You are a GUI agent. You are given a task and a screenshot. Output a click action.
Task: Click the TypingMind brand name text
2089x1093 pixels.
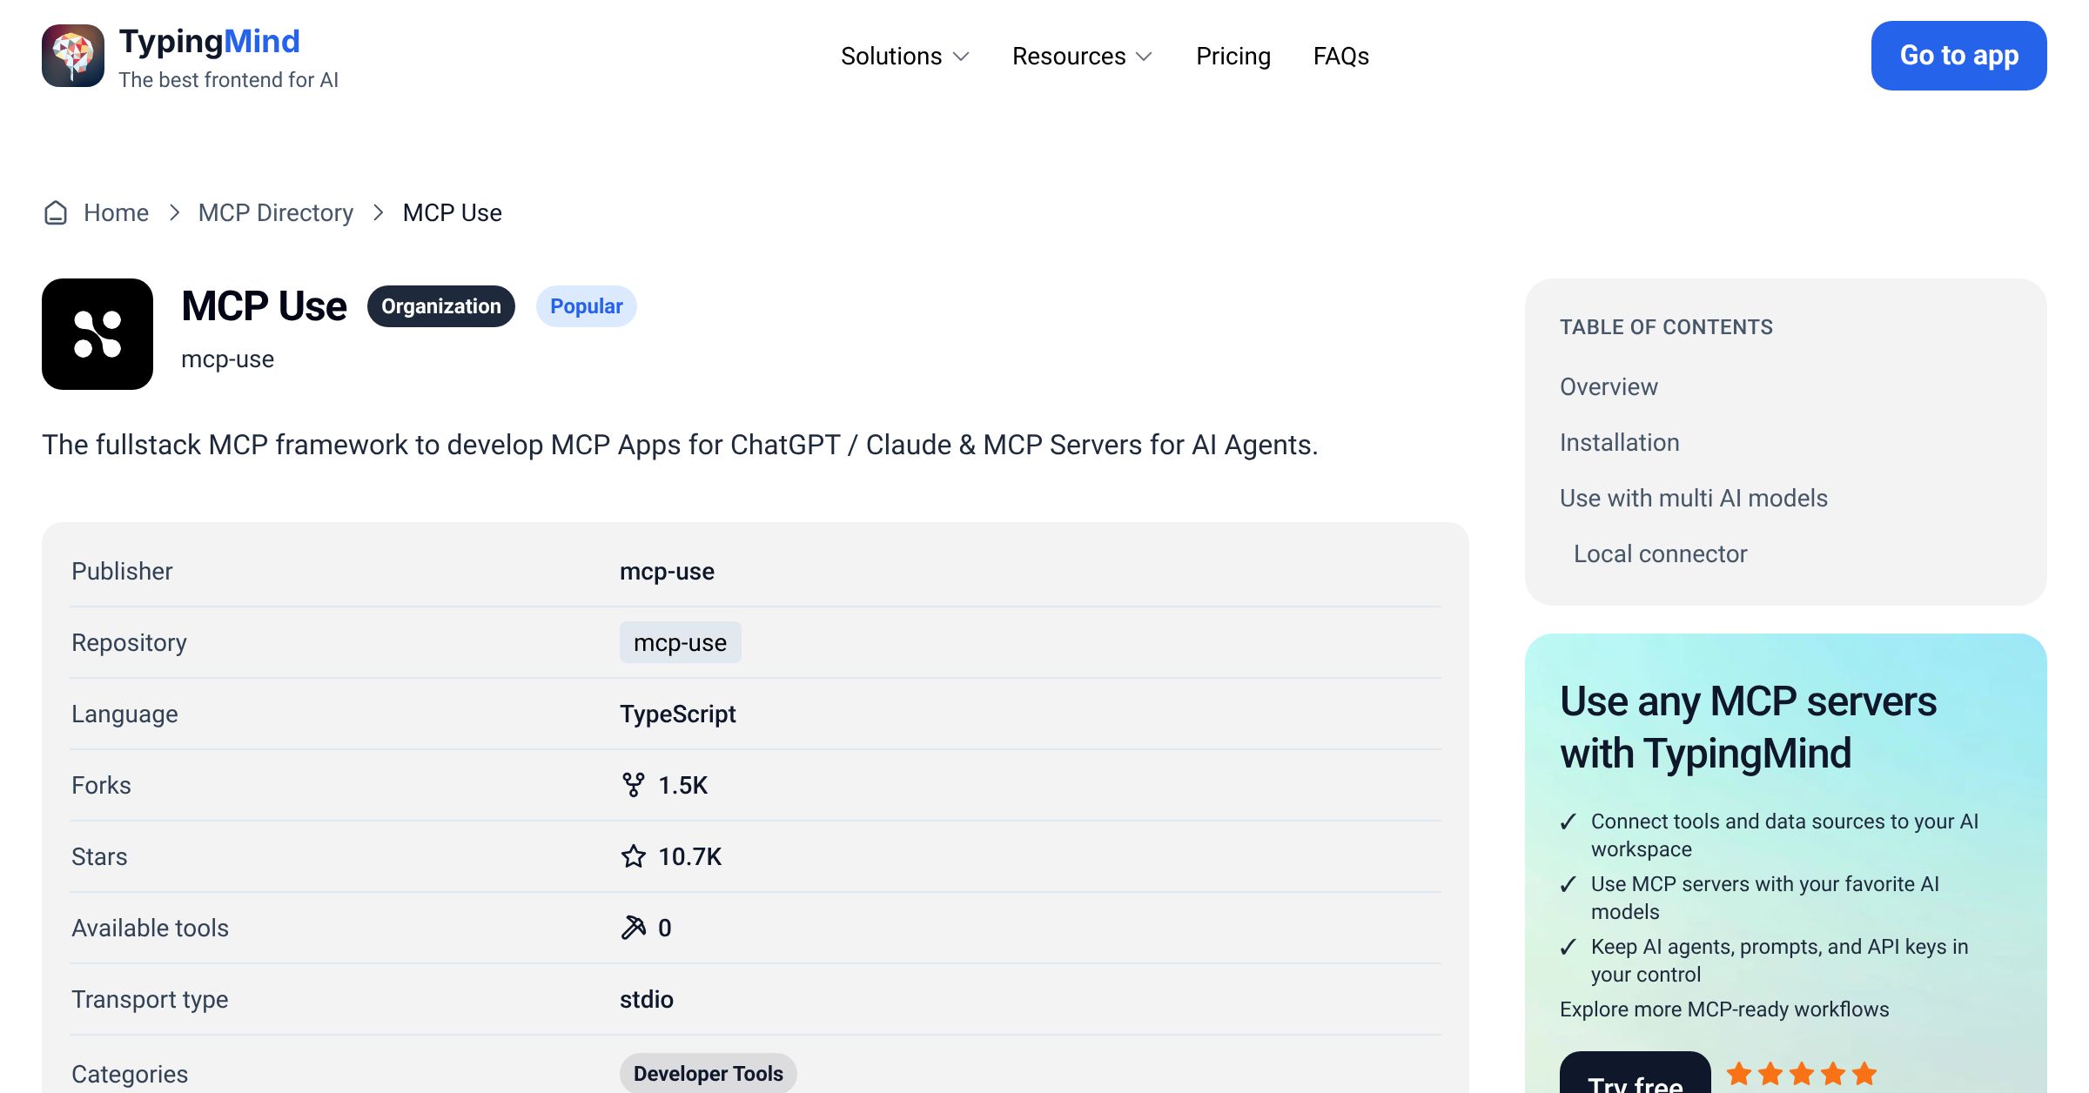210,42
